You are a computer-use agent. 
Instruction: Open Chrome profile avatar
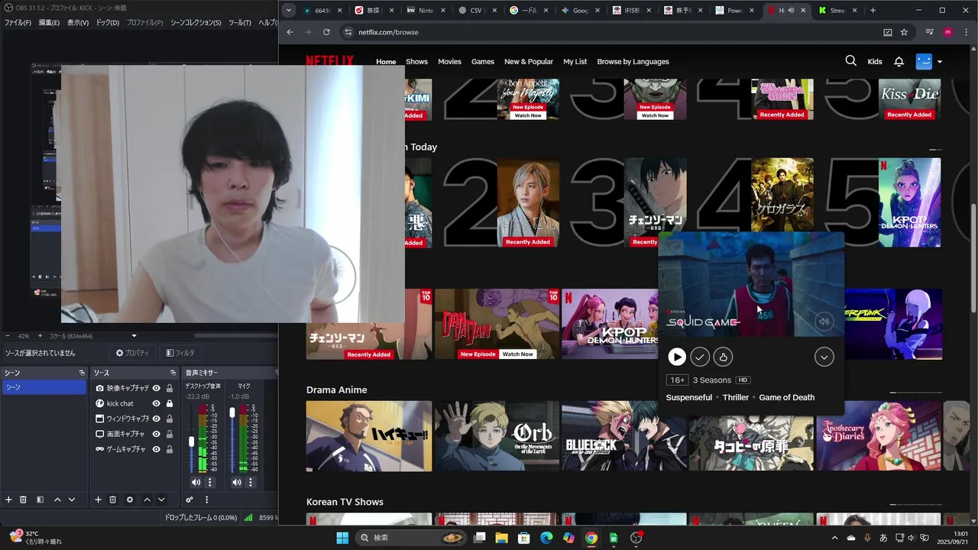948,32
